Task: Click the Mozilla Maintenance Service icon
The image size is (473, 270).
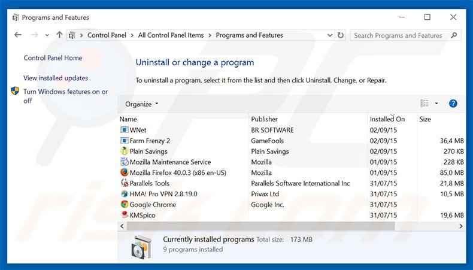Action: [125, 162]
